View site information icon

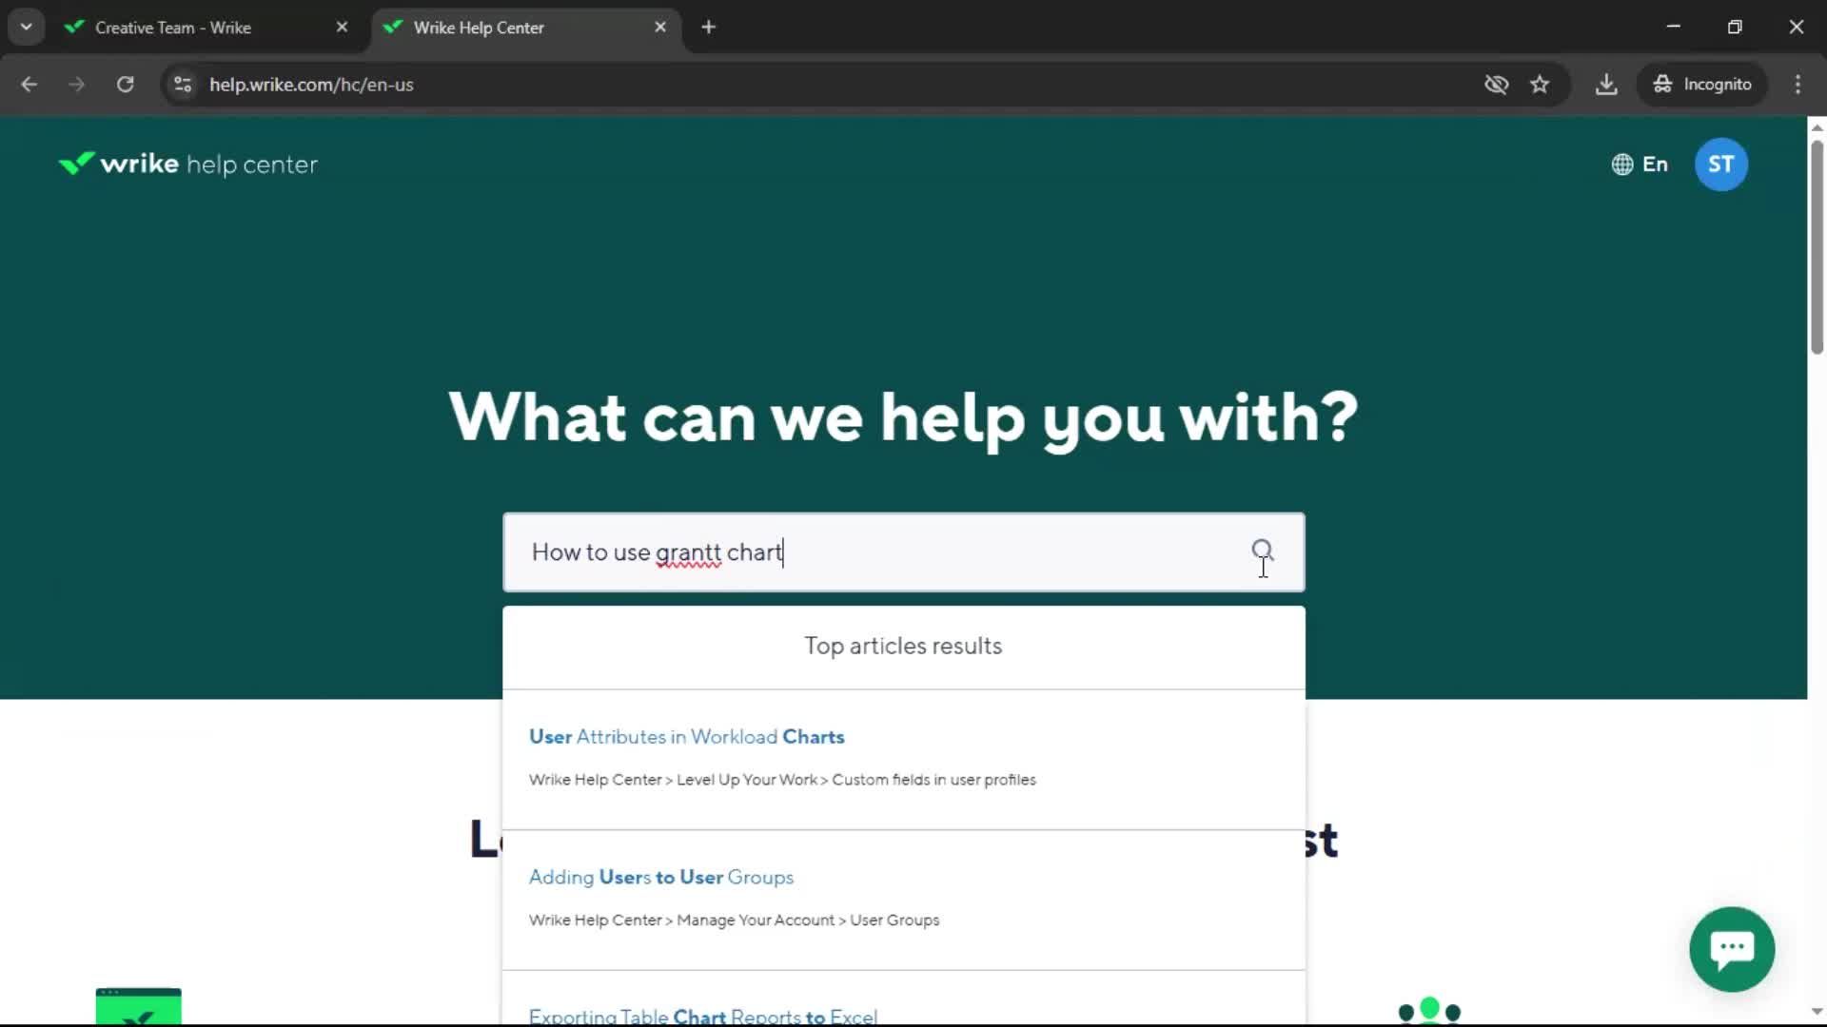183,85
